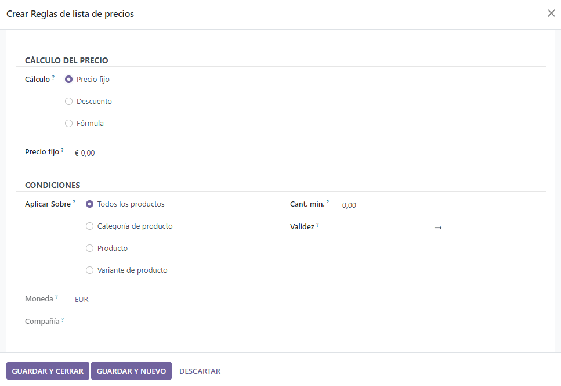Choose Categoría de producto radio option
The width and height of the screenshot is (561, 386).
click(90, 226)
